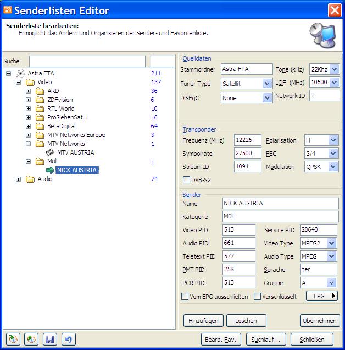The width and height of the screenshot is (345, 350).
Task: Click the Suche search field
Action: point(87,61)
